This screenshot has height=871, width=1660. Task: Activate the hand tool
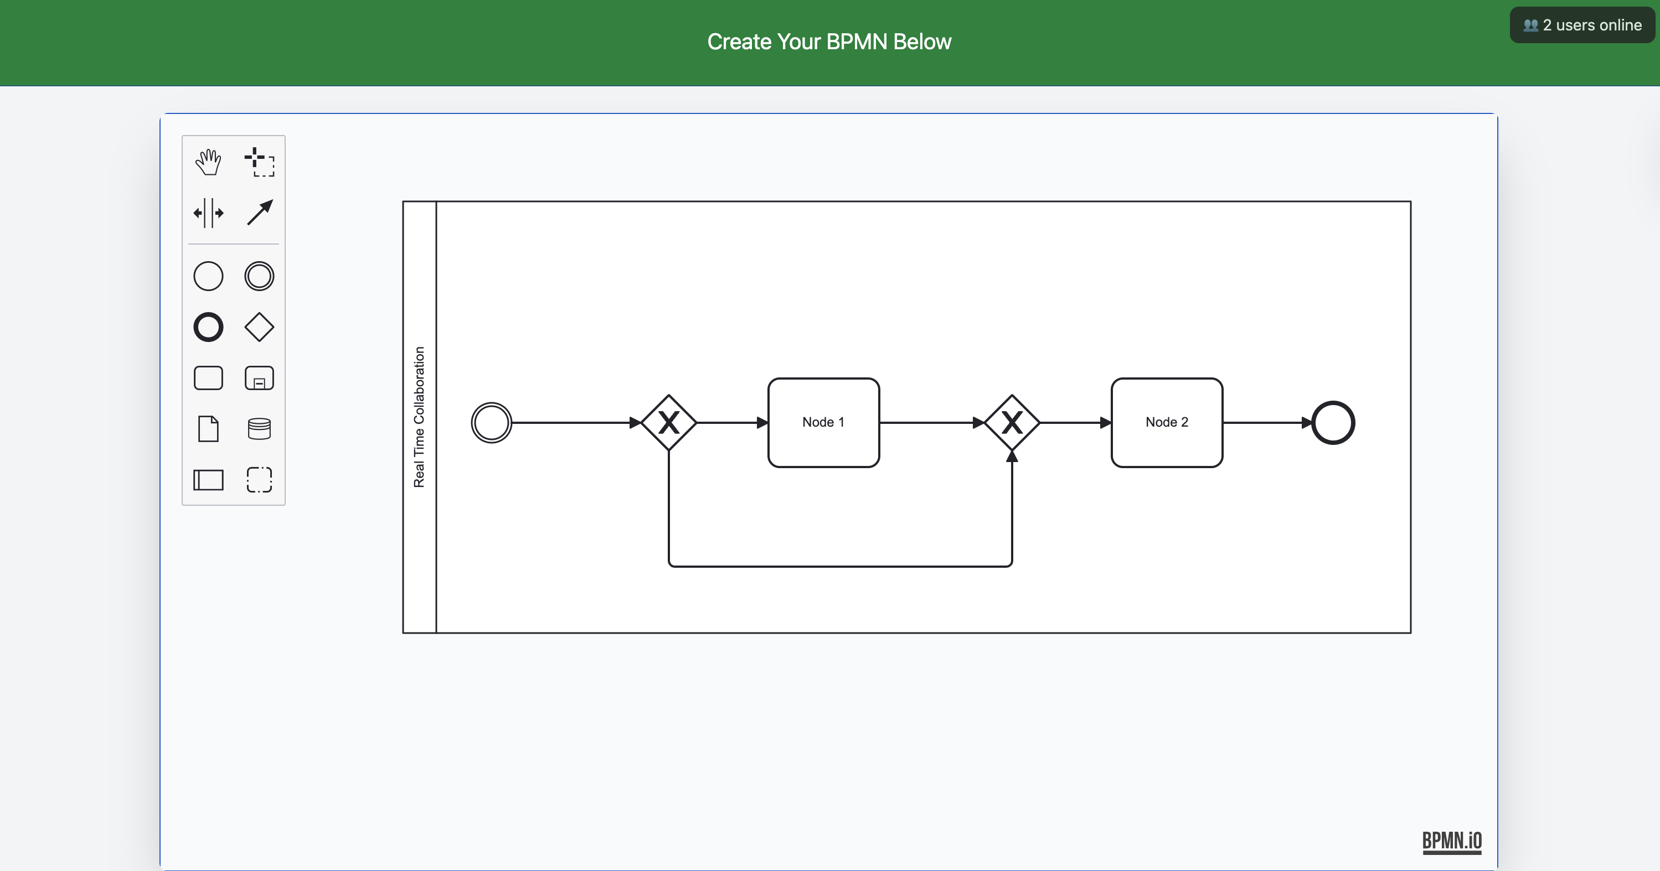tap(208, 162)
